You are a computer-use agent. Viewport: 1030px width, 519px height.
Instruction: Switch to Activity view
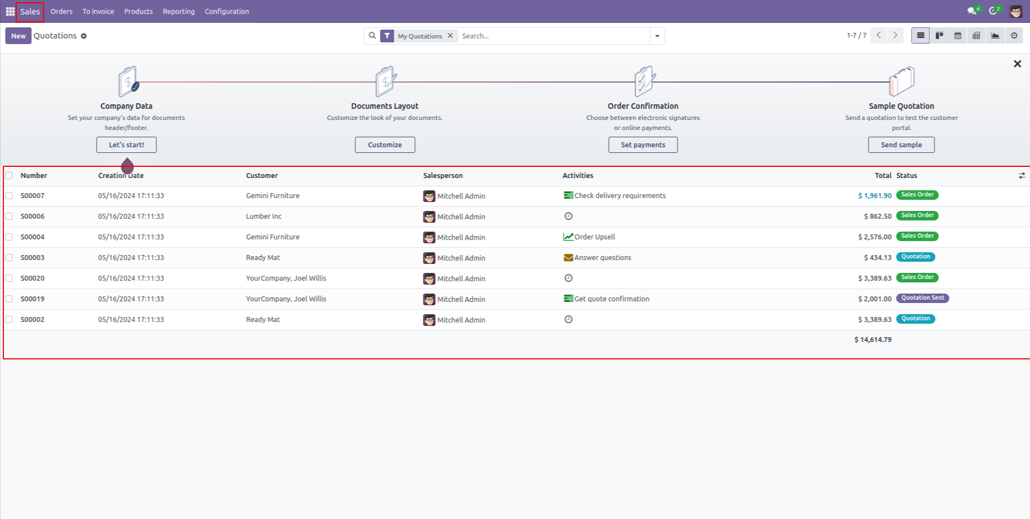pyautogui.click(x=1014, y=36)
